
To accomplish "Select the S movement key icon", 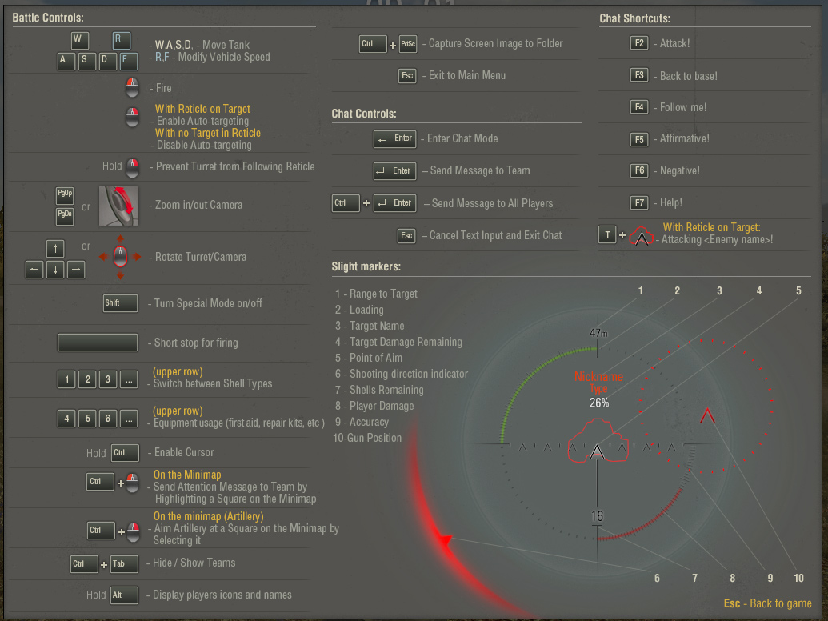I will (x=86, y=62).
